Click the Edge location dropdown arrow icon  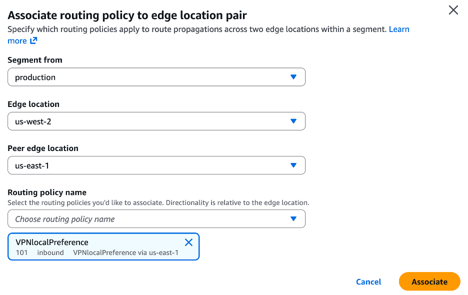(294, 121)
